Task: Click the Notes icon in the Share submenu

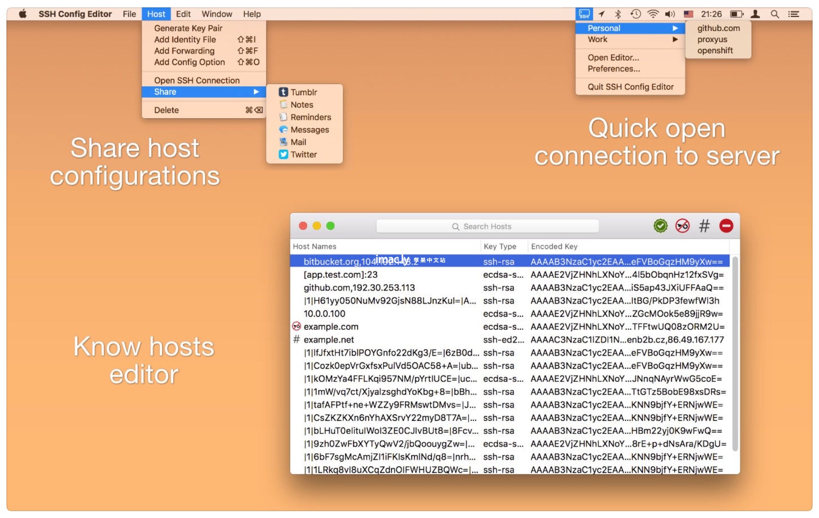Action: click(x=283, y=105)
